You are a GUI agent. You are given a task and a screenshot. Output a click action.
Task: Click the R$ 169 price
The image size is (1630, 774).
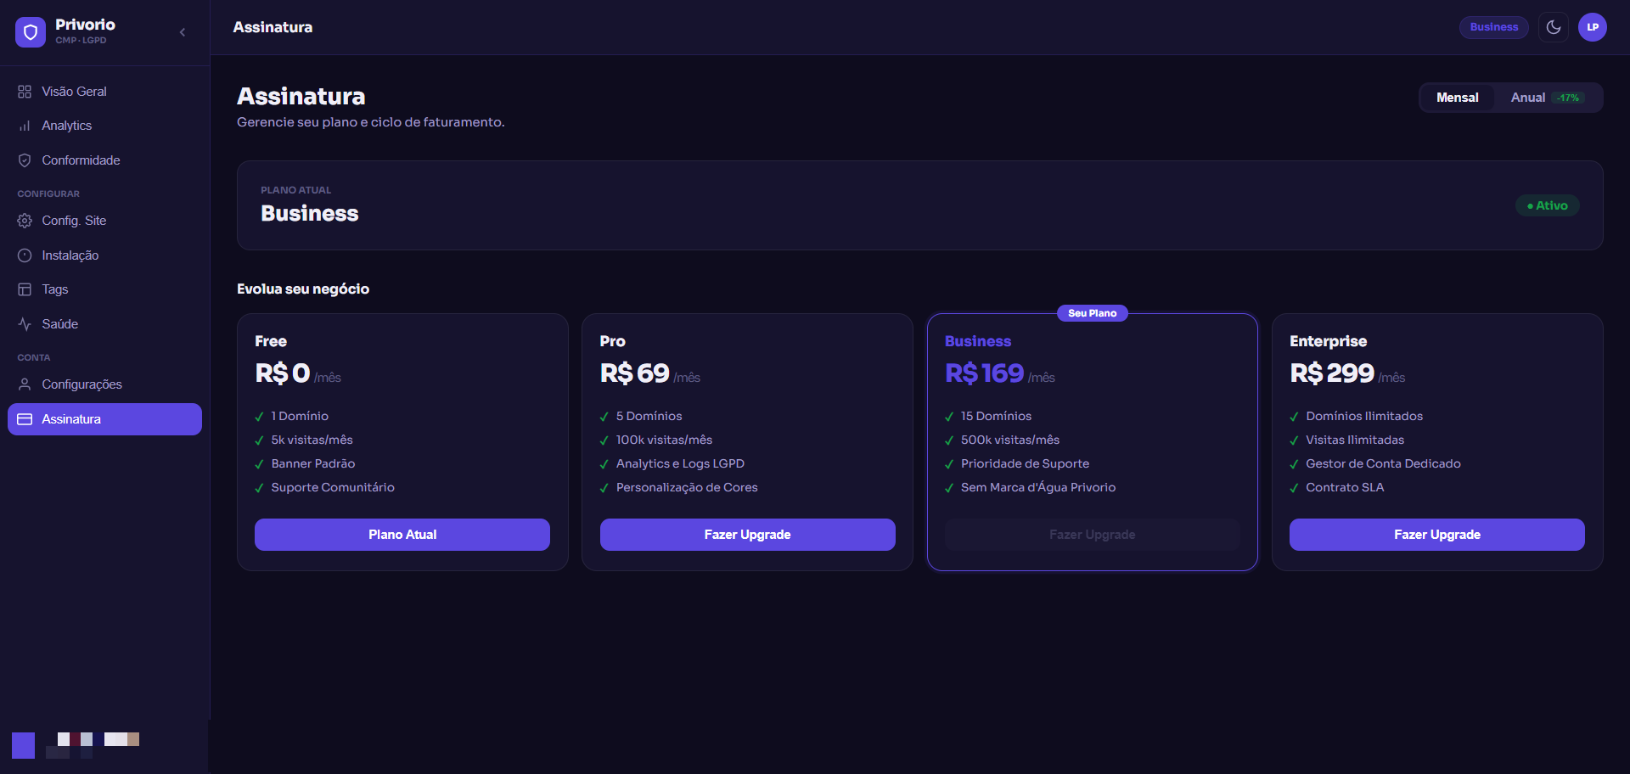click(x=985, y=373)
